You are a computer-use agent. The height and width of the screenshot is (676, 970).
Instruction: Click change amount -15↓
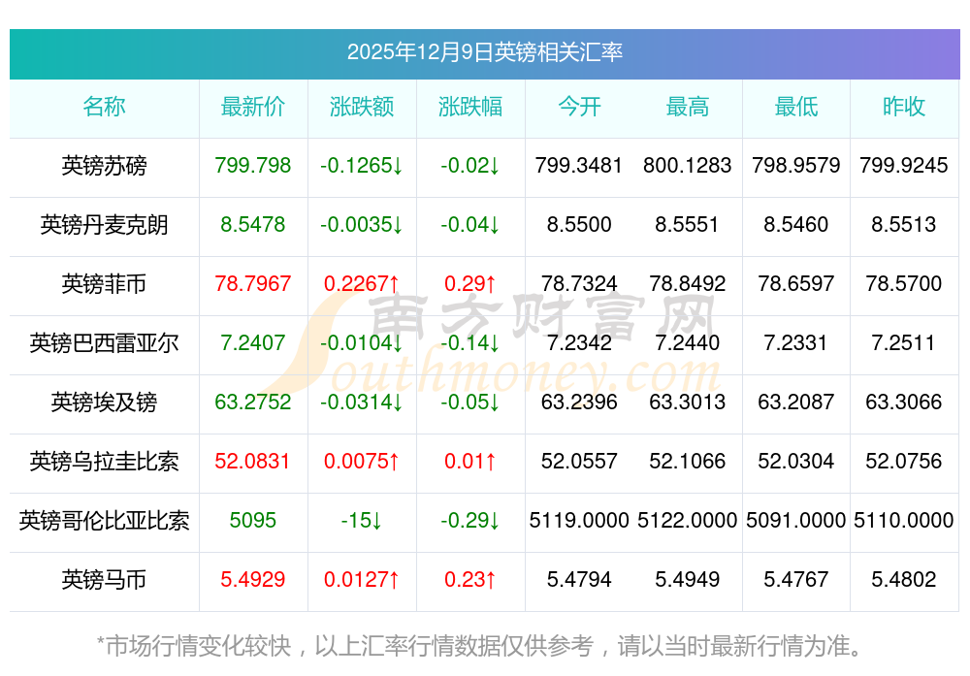362,520
